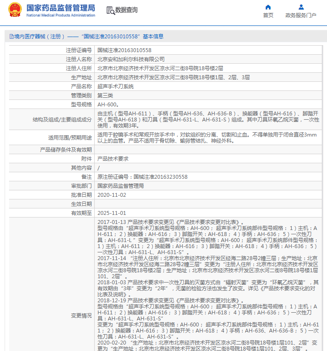Click the document icon beside 境内医疗器械

point(12,37)
